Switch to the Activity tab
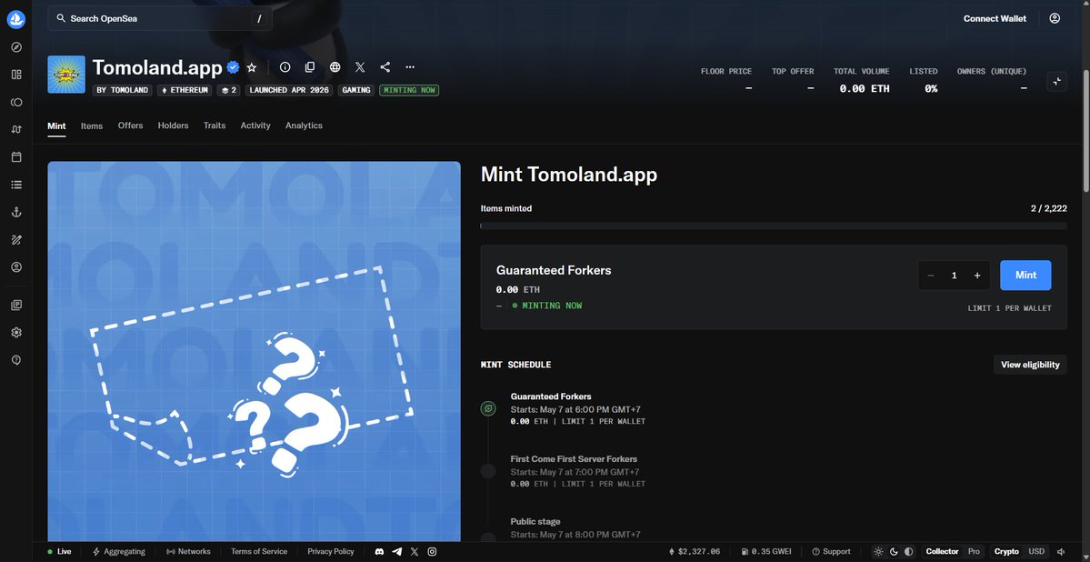1090x562 pixels. coord(255,125)
